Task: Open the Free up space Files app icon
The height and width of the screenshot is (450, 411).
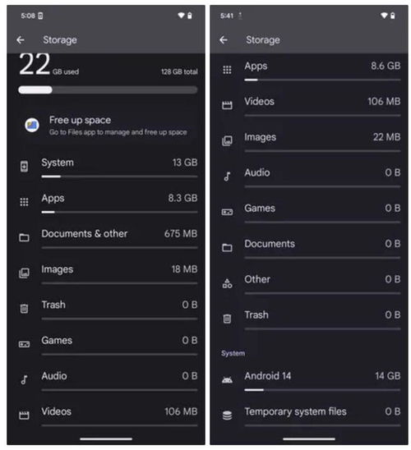Action: [x=32, y=126]
